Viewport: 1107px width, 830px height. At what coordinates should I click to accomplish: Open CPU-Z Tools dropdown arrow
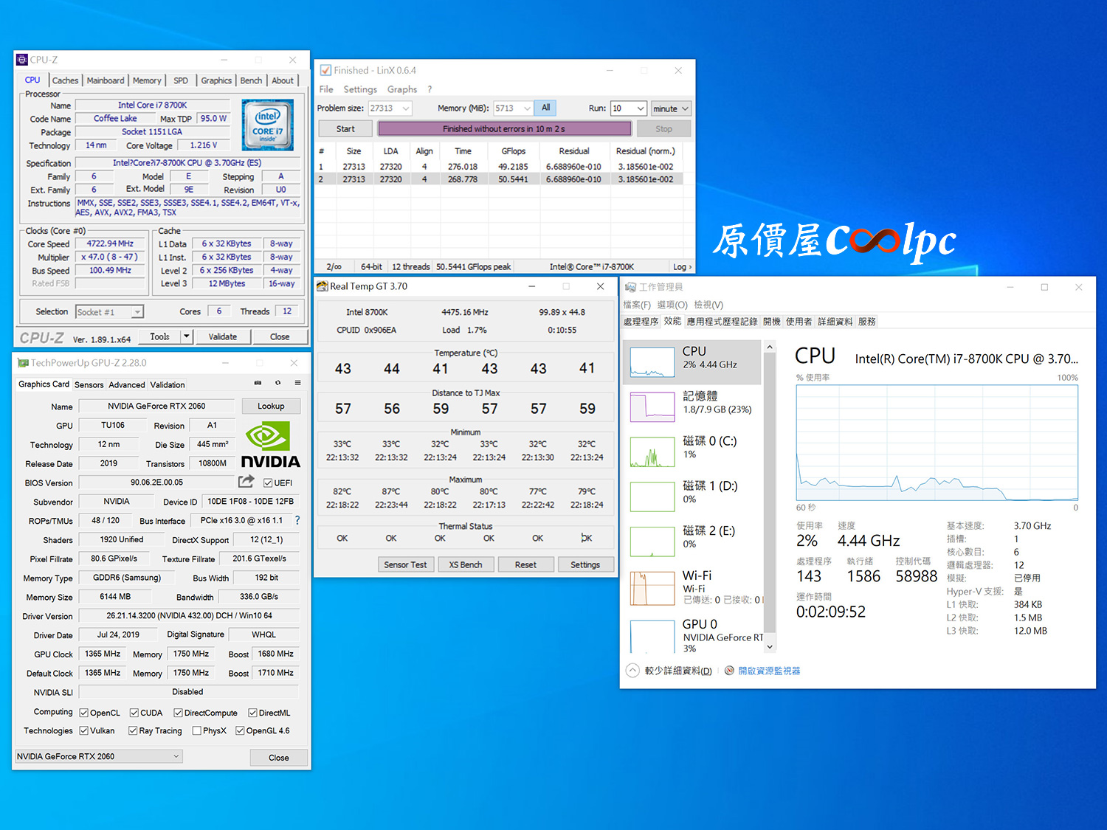click(x=187, y=336)
